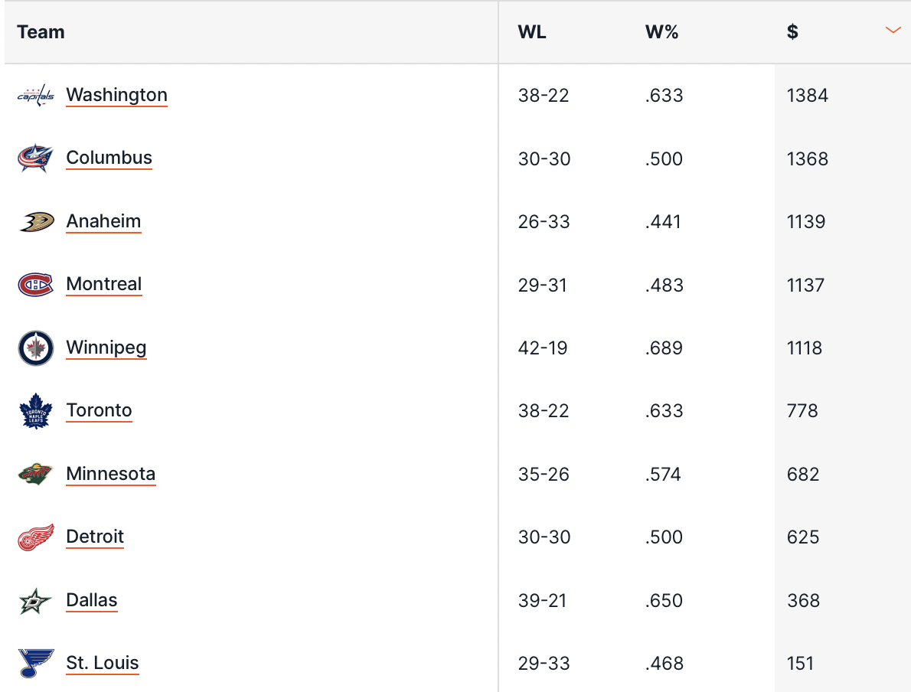Click the Toronto Maple Leafs logo
Viewport: 911px width, 692px height.
(36, 411)
